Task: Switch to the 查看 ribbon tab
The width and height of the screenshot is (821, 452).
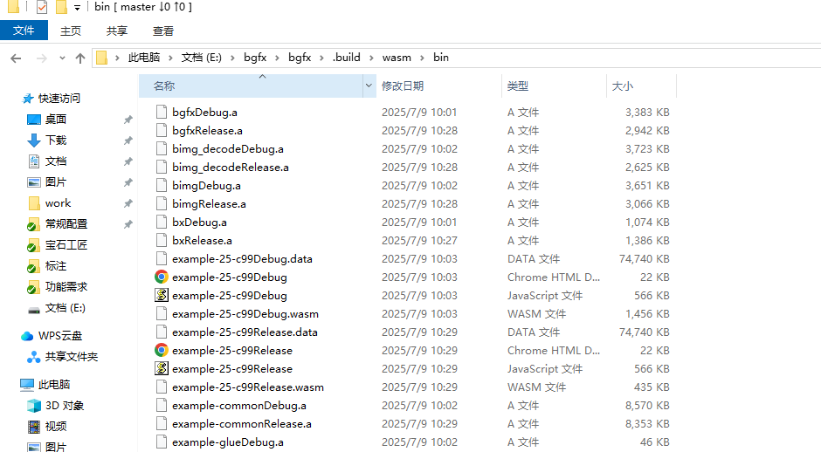Action: (163, 31)
